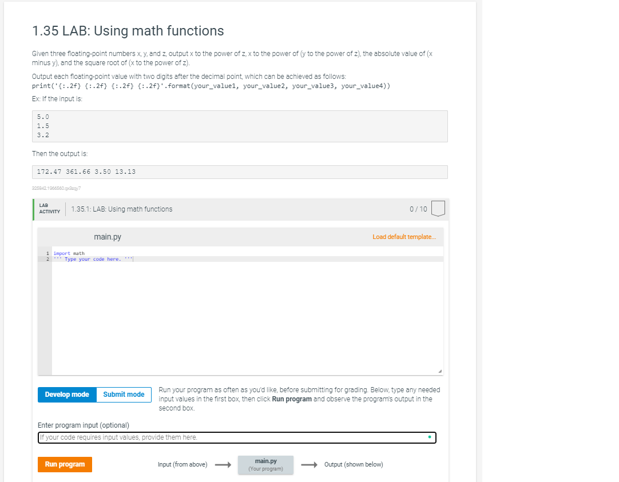This screenshot has width=619, height=482.
Task: Select the main.py file tab
Action: tap(108, 236)
